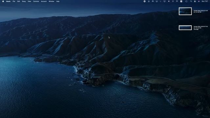Open the Music application menu
This screenshot has width=210, height=118.
8,1
